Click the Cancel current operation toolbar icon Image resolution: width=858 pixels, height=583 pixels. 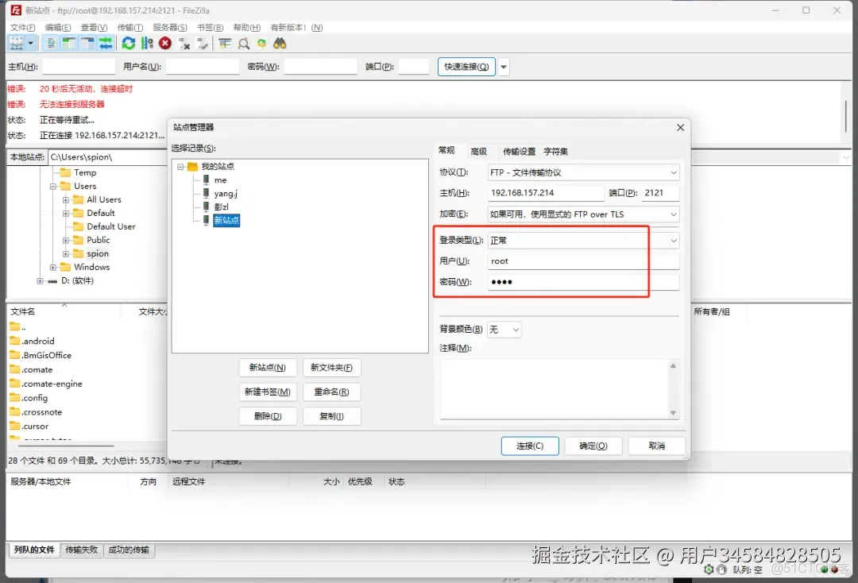point(164,43)
